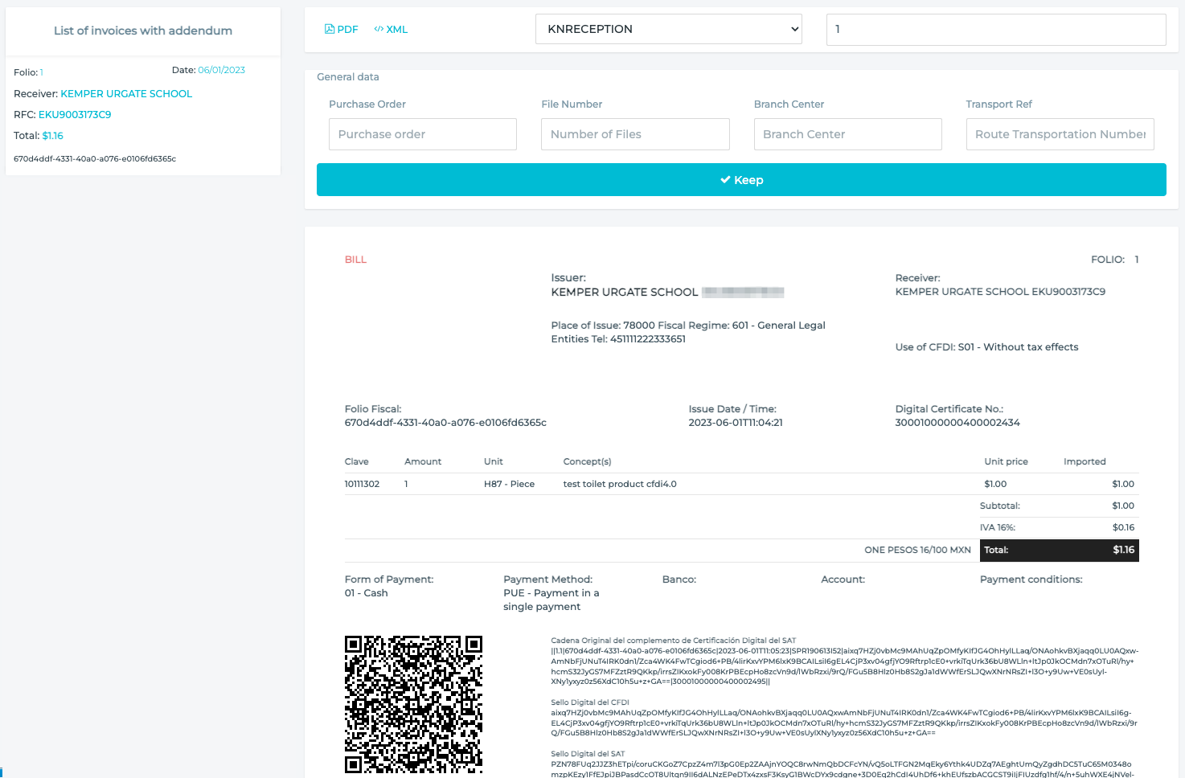Open the KNRECEPTION dropdown
The width and height of the screenshot is (1185, 778).
click(x=670, y=29)
